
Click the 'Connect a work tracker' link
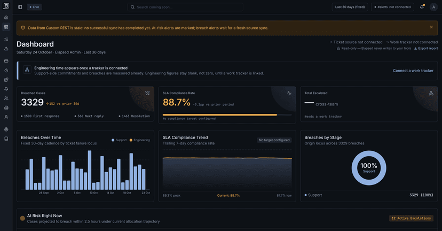pyautogui.click(x=413, y=71)
